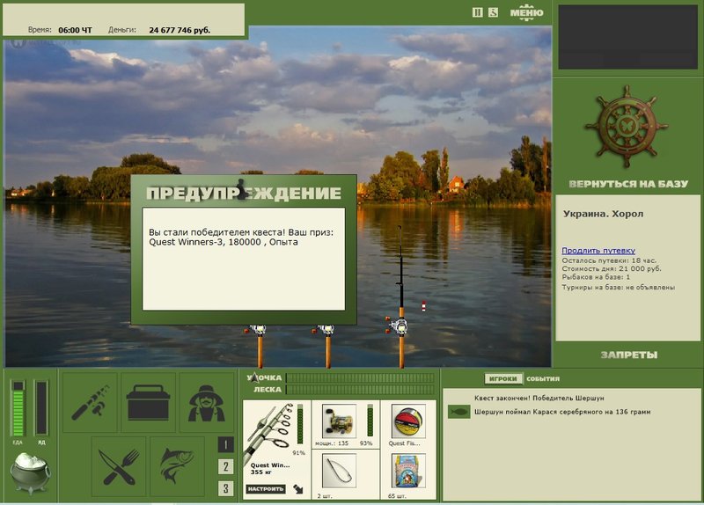Click the middle fishing rod on water
This screenshot has width=704, height=505.
point(327,346)
